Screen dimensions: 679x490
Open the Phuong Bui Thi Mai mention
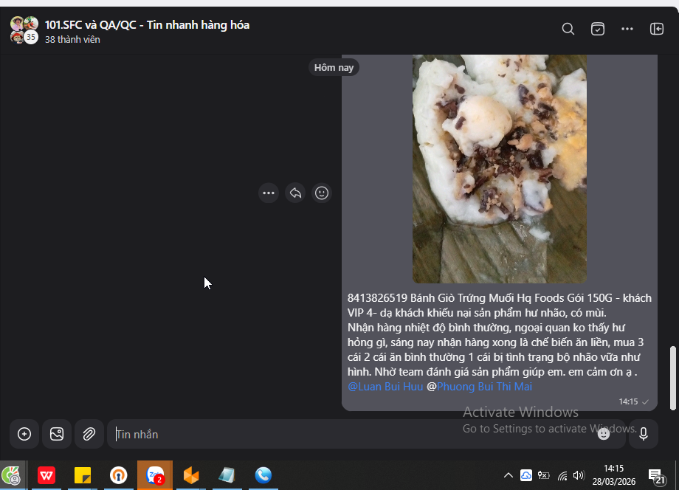pos(484,387)
